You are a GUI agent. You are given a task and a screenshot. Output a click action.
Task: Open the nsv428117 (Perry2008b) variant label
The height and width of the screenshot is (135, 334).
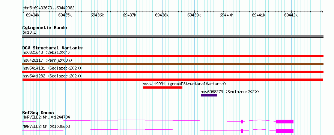tap(47, 60)
